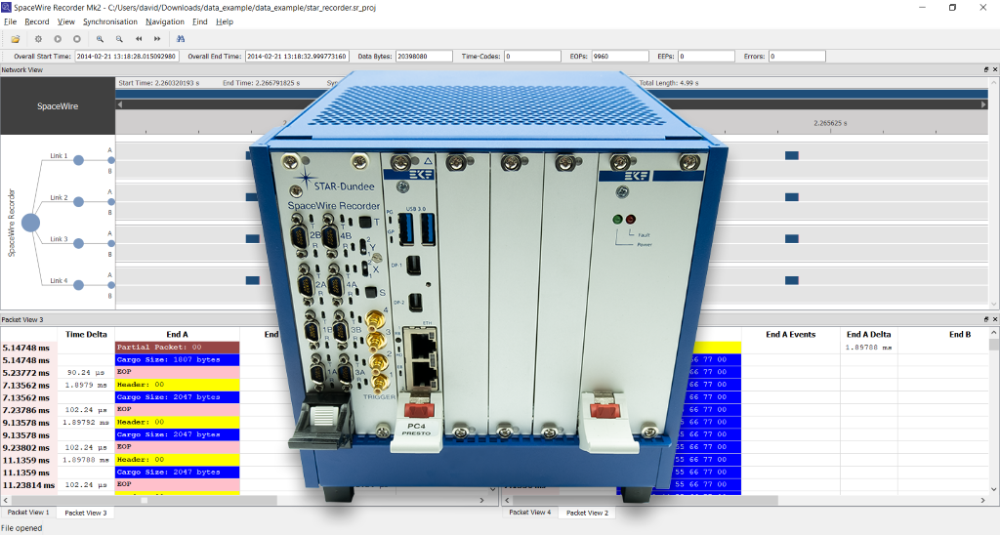Select the '90.24 µs' time delta cell

click(86, 372)
